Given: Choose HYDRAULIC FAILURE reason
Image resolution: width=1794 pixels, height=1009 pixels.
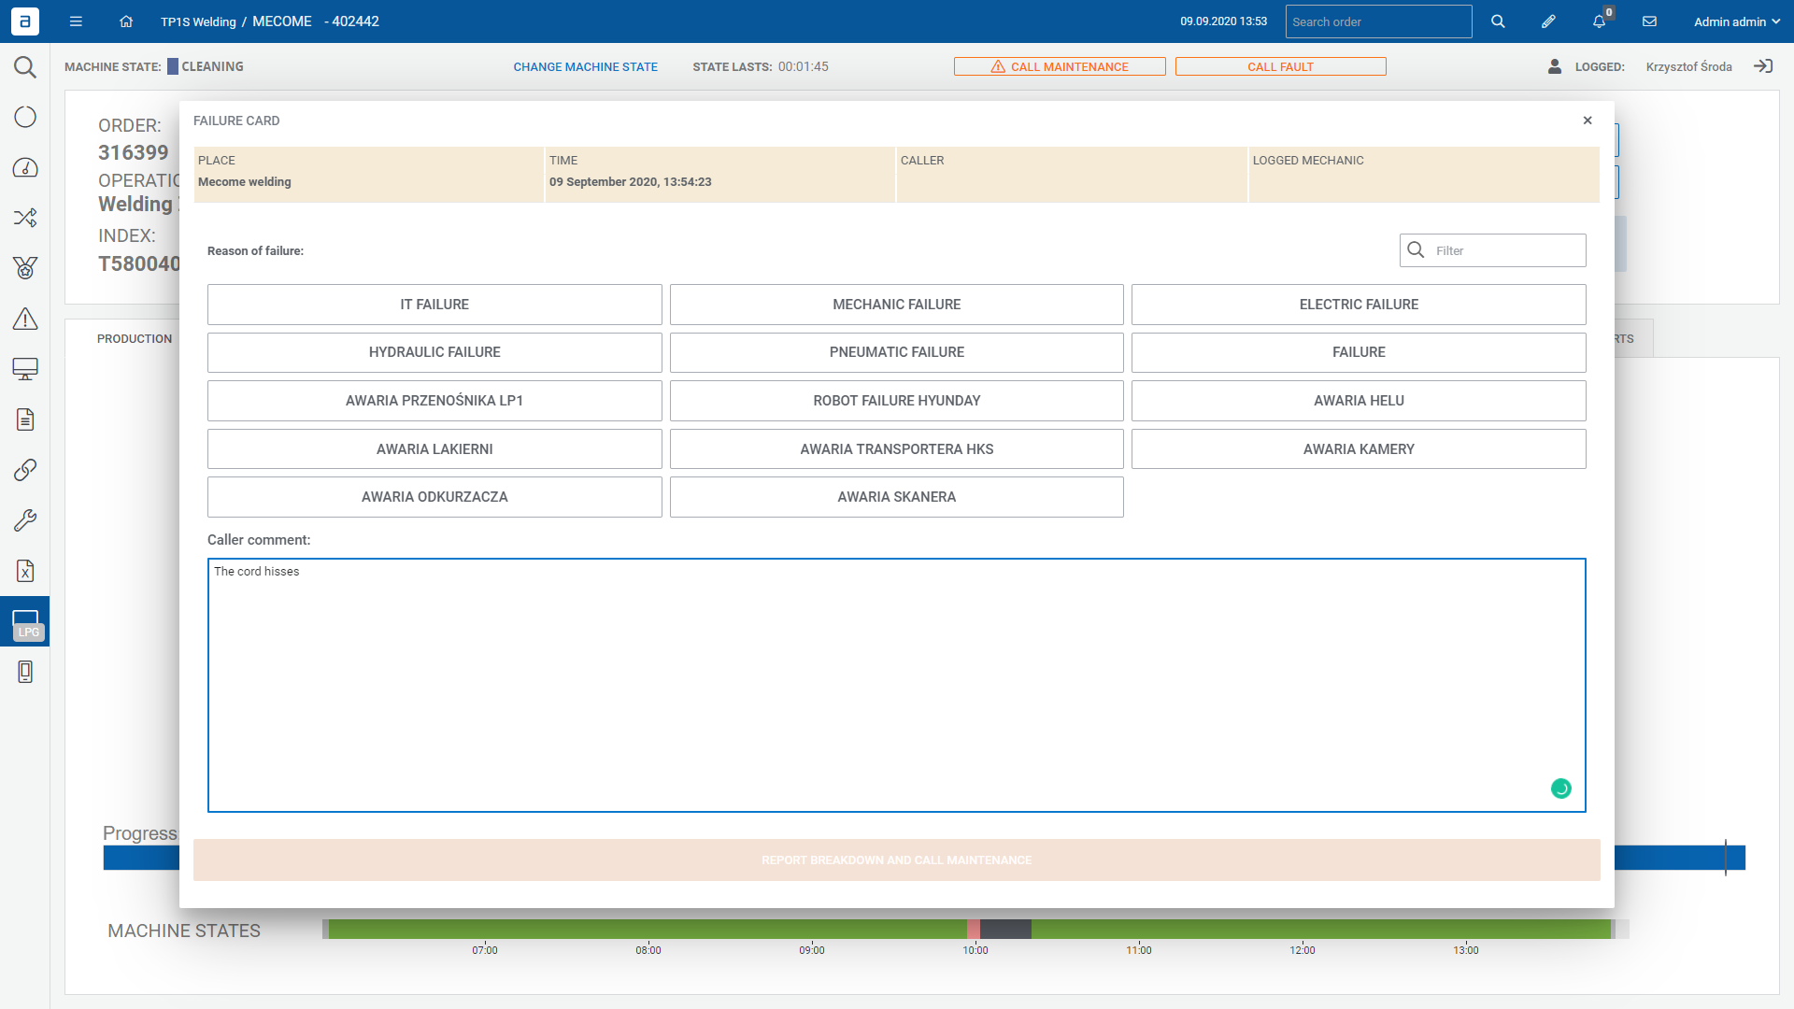Looking at the screenshot, I should point(434,352).
